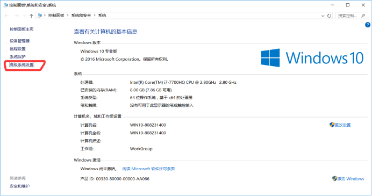
Task: Open 安全和维护 link
Action: pyautogui.click(x=20, y=186)
